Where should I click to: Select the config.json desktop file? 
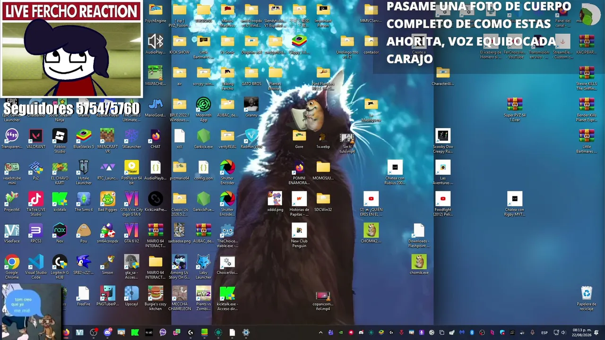coord(203,170)
